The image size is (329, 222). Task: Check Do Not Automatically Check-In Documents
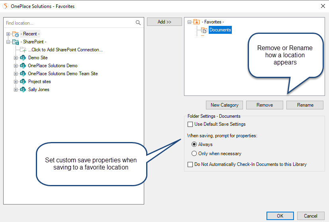pos(190,164)
